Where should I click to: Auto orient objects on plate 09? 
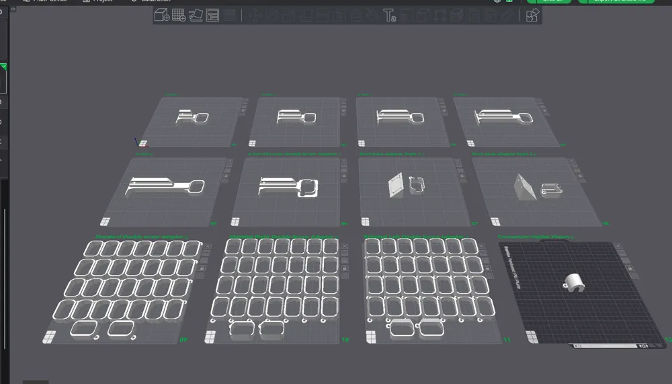(206, 254)
